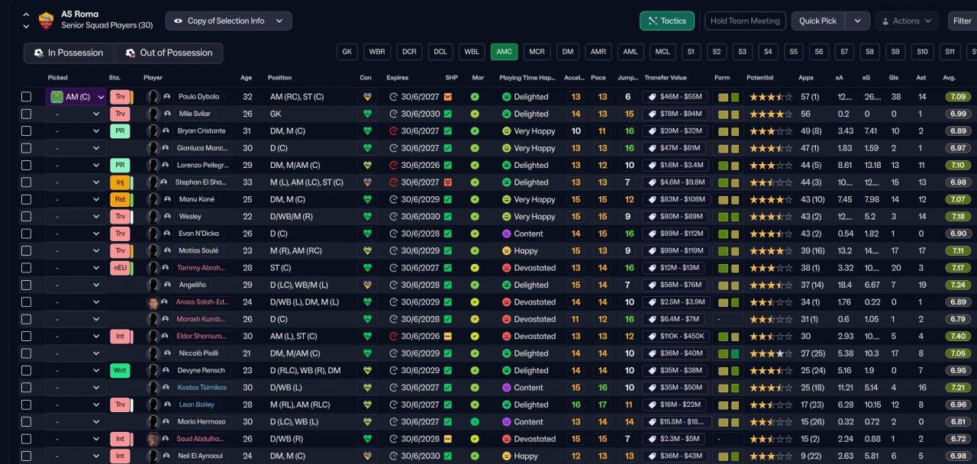
Task: Sort by the Age column header
Action: (246, 78)
